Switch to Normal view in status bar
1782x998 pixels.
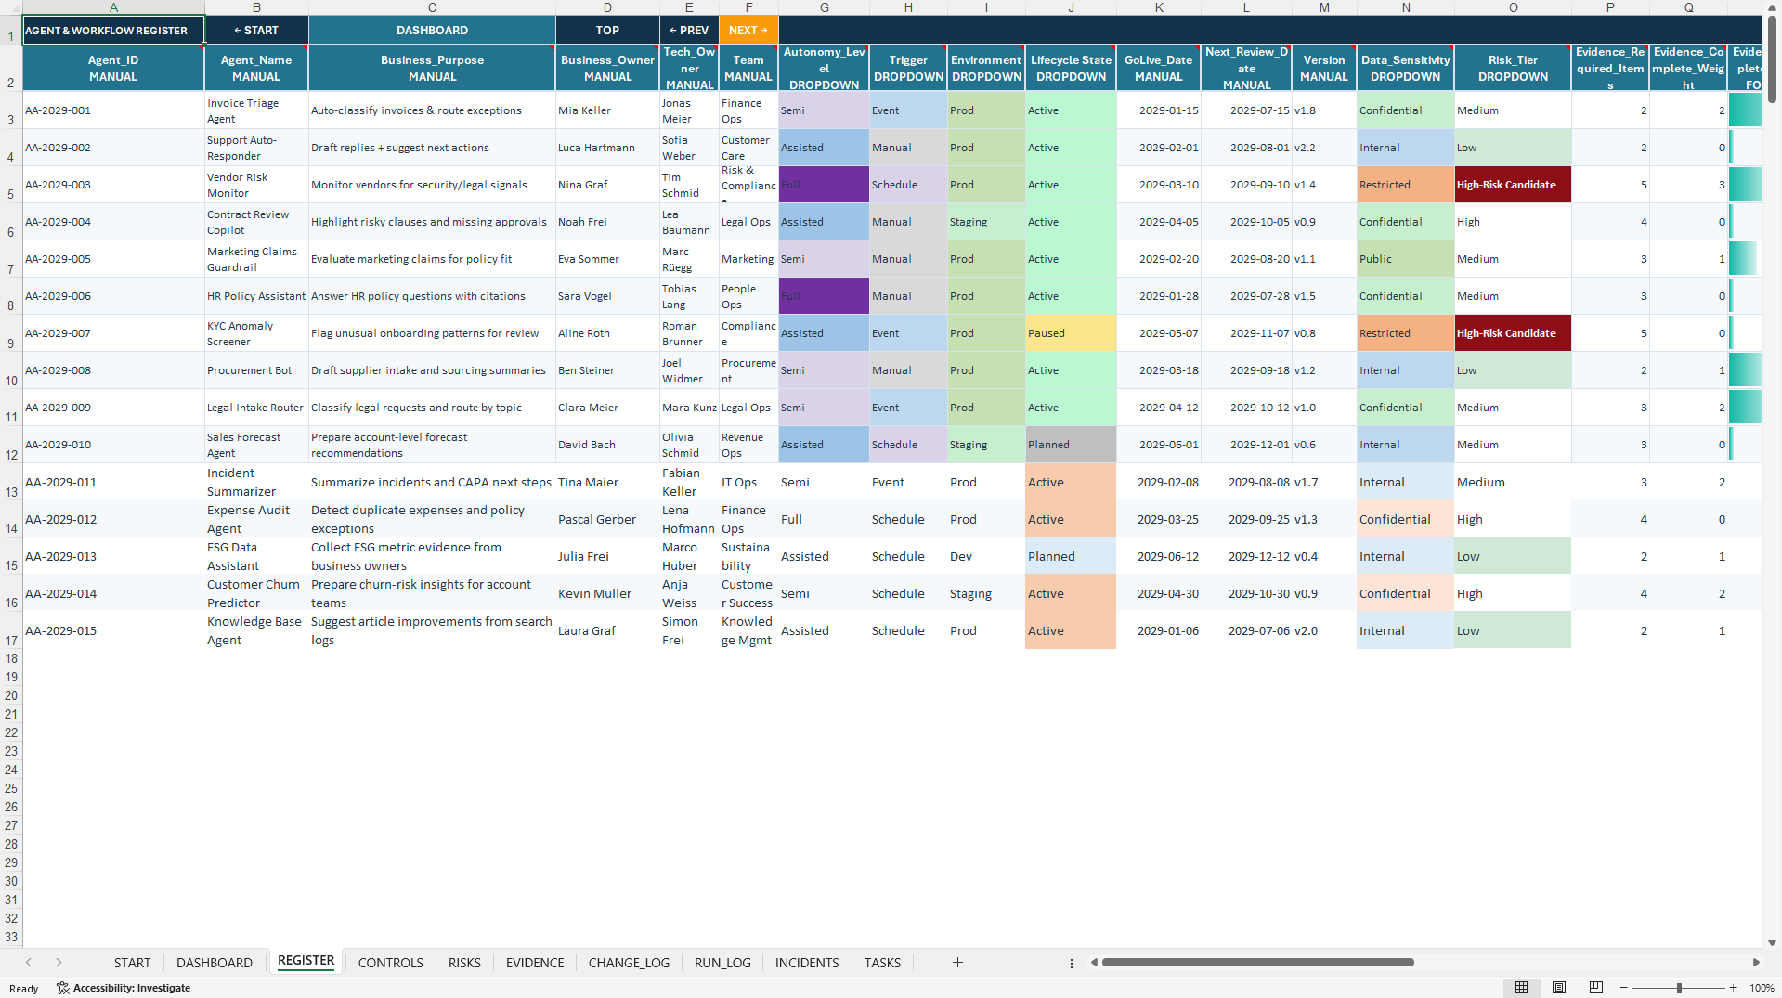pos(1521,988)
